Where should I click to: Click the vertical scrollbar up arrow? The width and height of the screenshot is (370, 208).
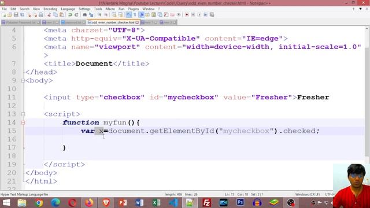coord(367,28)
